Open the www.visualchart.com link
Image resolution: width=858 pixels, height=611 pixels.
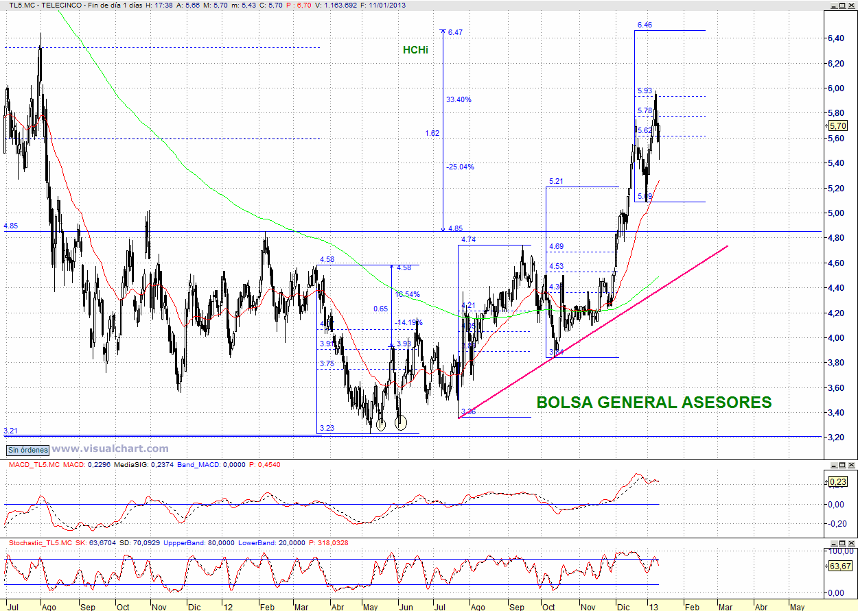(111, 449)
